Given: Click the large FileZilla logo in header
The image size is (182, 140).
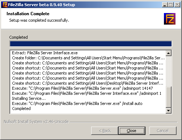Looking at the screenshot, I should tap(170, 19).
